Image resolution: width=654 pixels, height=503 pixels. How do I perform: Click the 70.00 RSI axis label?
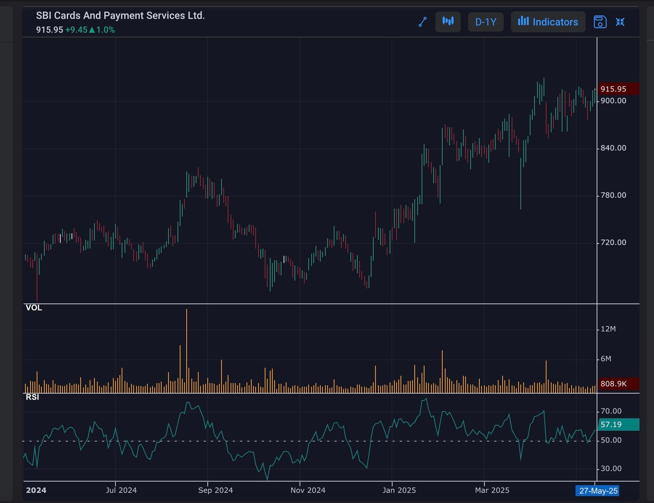tap(611, 411)
